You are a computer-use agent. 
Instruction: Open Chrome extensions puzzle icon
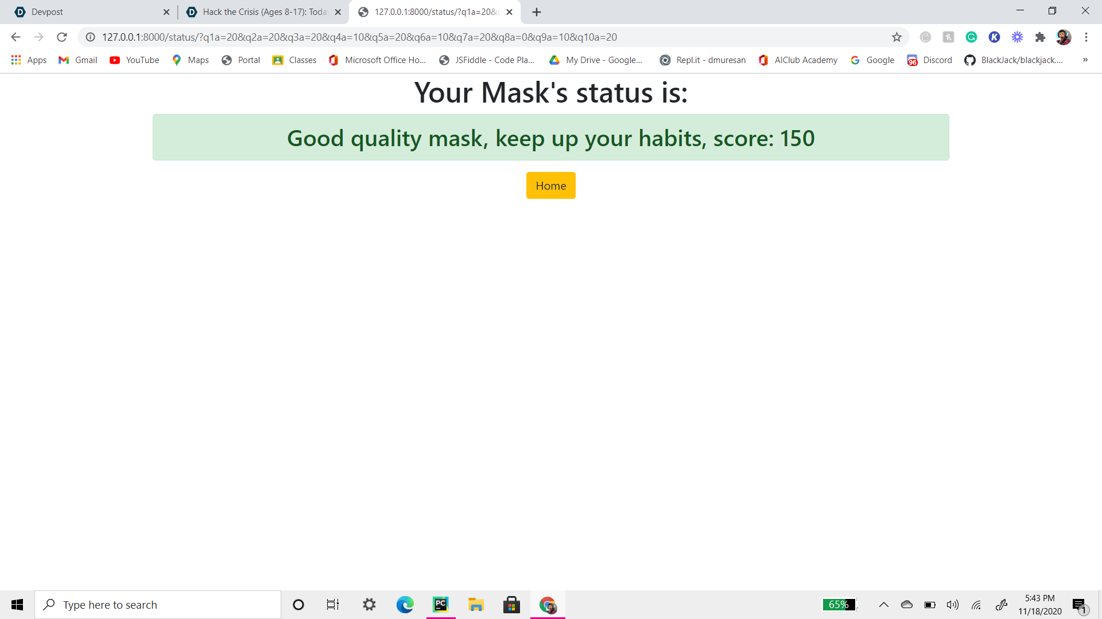click(x=1040, y=37)
